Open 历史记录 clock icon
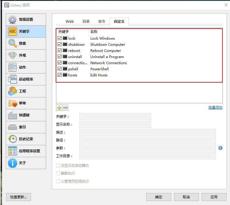This screenshot has width=230, height=205. pyautogui.click(x=13, y=139)
